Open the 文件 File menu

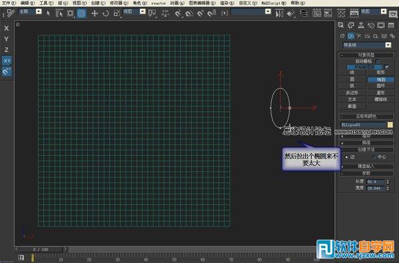(x=9, y=3)
